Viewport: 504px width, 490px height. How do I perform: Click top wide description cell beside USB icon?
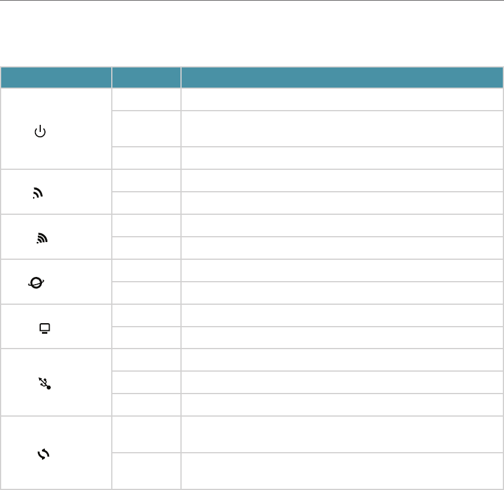click(x=342, y=360)
